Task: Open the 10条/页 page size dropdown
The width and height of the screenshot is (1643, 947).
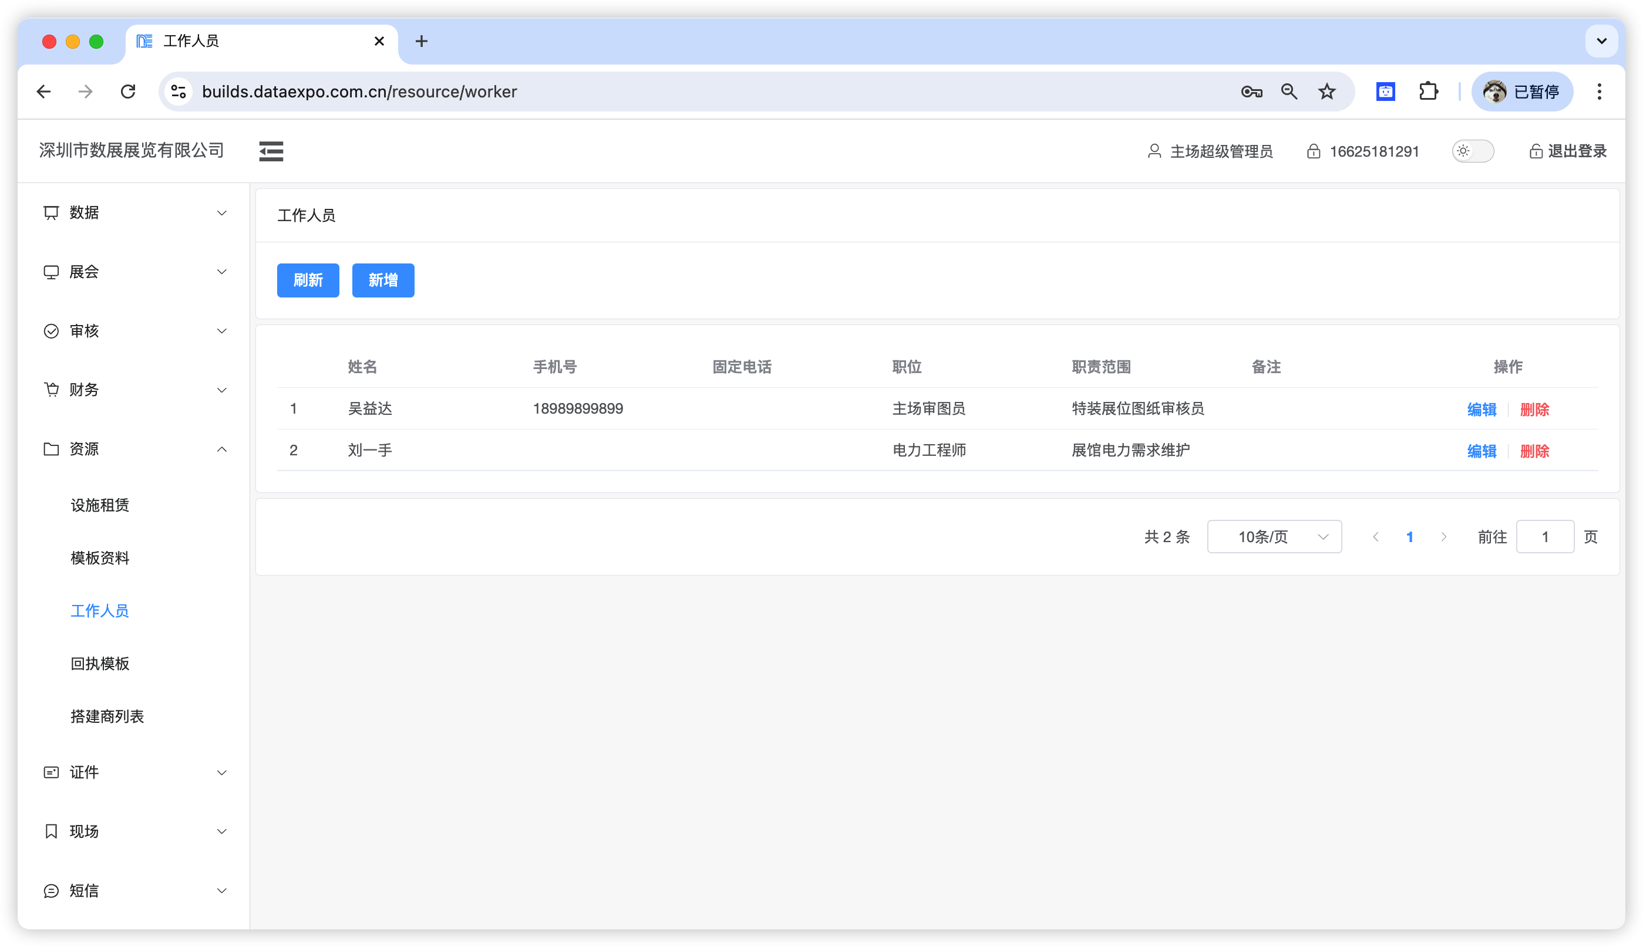Action: [1274, 537]
